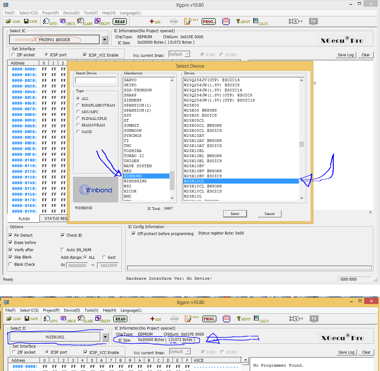Screen dimensions: 380x371
Task: Click the SAVE icon in the toolbar
Action: coord(31,21)
